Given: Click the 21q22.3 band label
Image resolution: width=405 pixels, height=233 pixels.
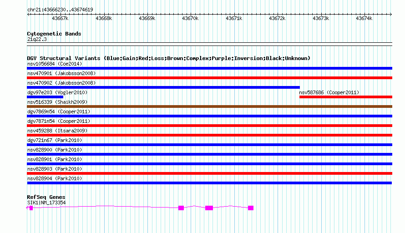Looking at the screenshot, I should click(x=37, y=39).
